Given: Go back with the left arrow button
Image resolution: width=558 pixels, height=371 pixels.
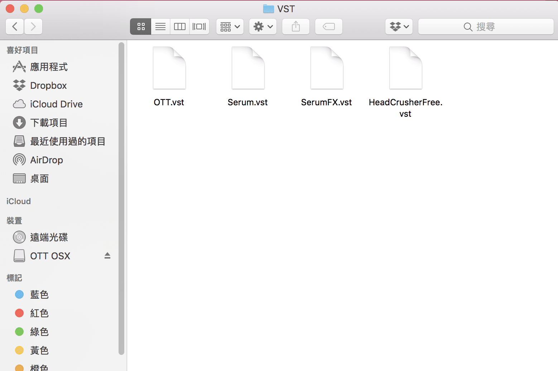Looking at the screenshot, I should (15, 26).
